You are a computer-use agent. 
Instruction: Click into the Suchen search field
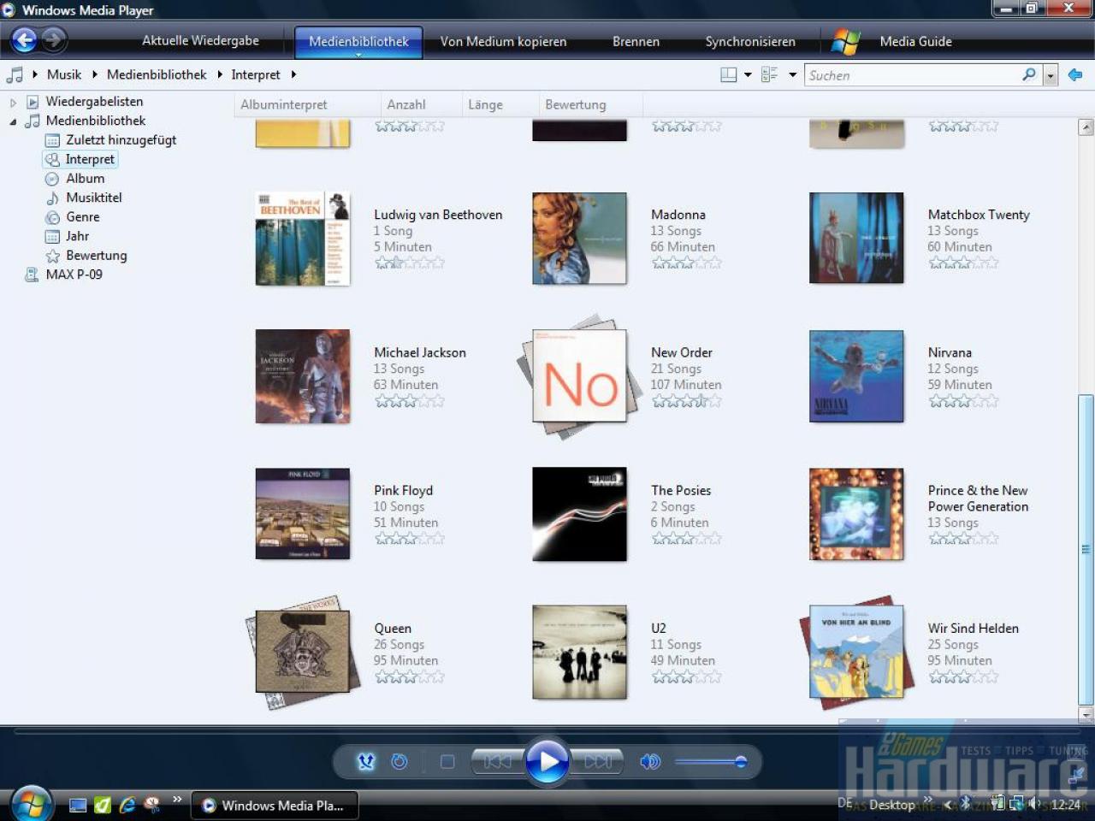click(911, 75)
